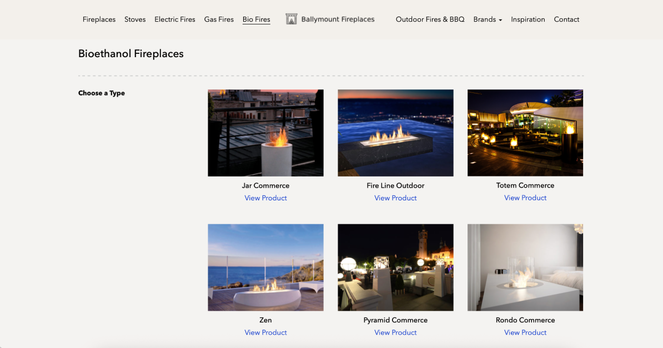Go to the Contact page

tap(566, 19)
